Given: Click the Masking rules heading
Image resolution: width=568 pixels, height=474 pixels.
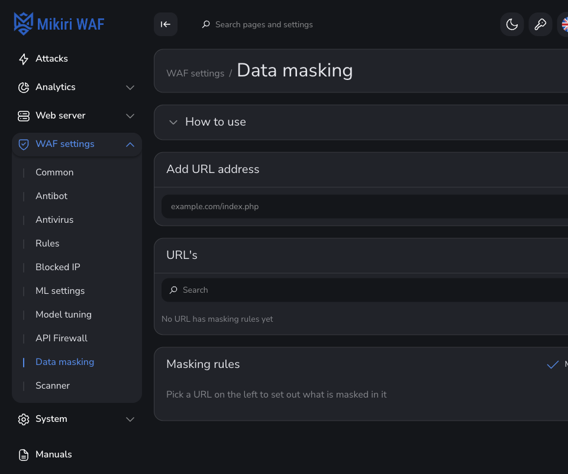Looking at the screenshot, I should click(203, 364).
